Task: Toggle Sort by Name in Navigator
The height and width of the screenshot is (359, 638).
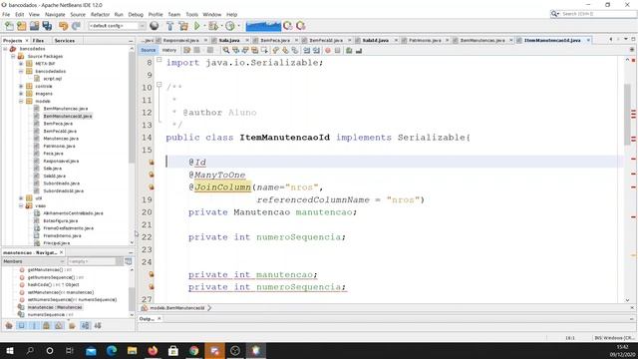Action: coord(85,326)
